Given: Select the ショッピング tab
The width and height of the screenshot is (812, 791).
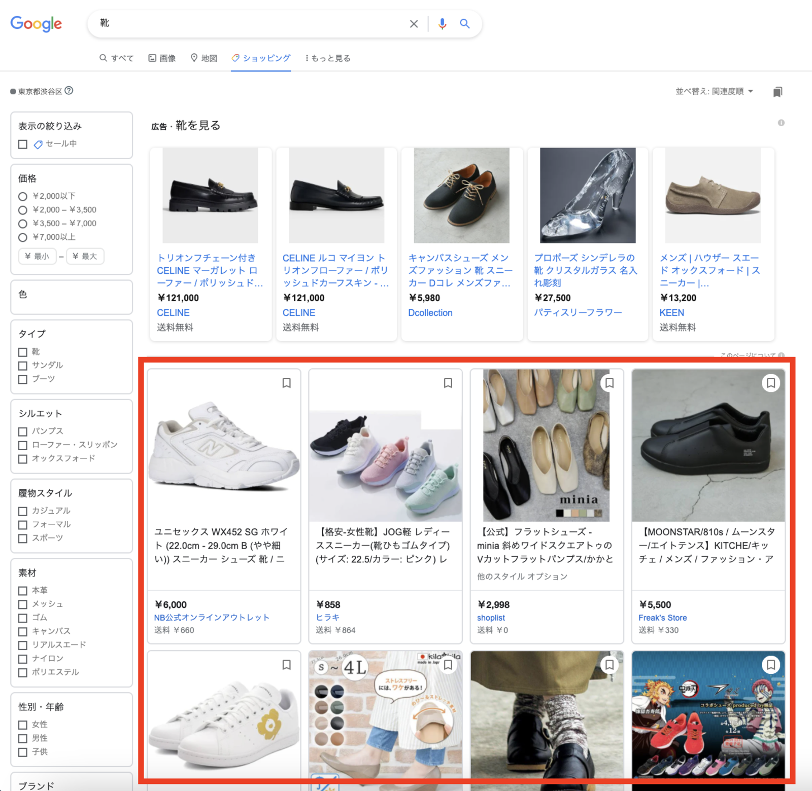Looking at the screenshot, I should (x=261, y=58).
